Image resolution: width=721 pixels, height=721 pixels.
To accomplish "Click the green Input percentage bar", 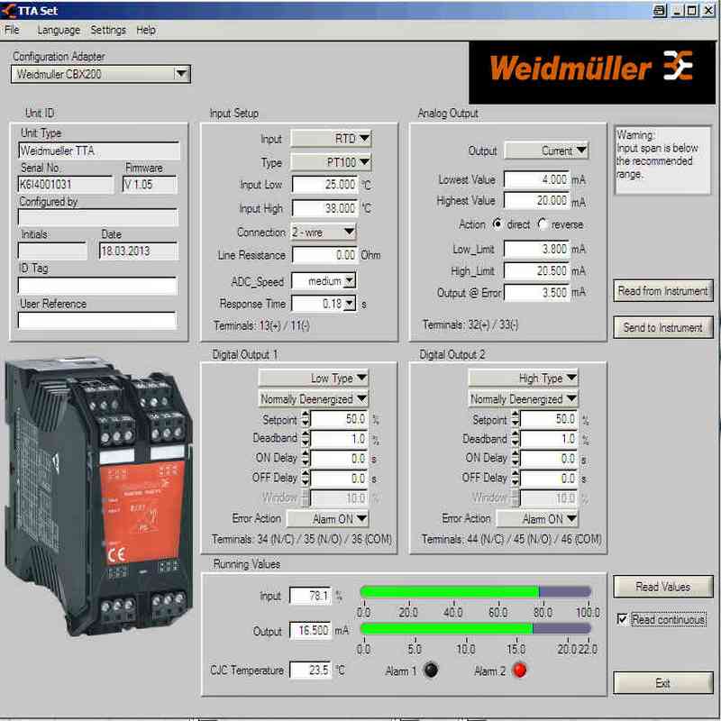I will pyautogui.click(x=449, y=592).
